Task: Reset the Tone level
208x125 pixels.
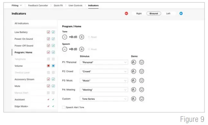Action: [x=93, y=37]
